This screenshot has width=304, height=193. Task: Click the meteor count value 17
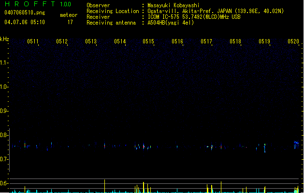pos(70,22)
